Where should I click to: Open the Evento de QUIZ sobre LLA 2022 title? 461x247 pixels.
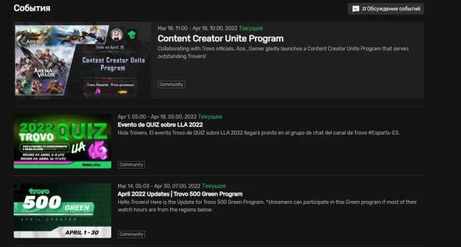[x=160, y=125]
